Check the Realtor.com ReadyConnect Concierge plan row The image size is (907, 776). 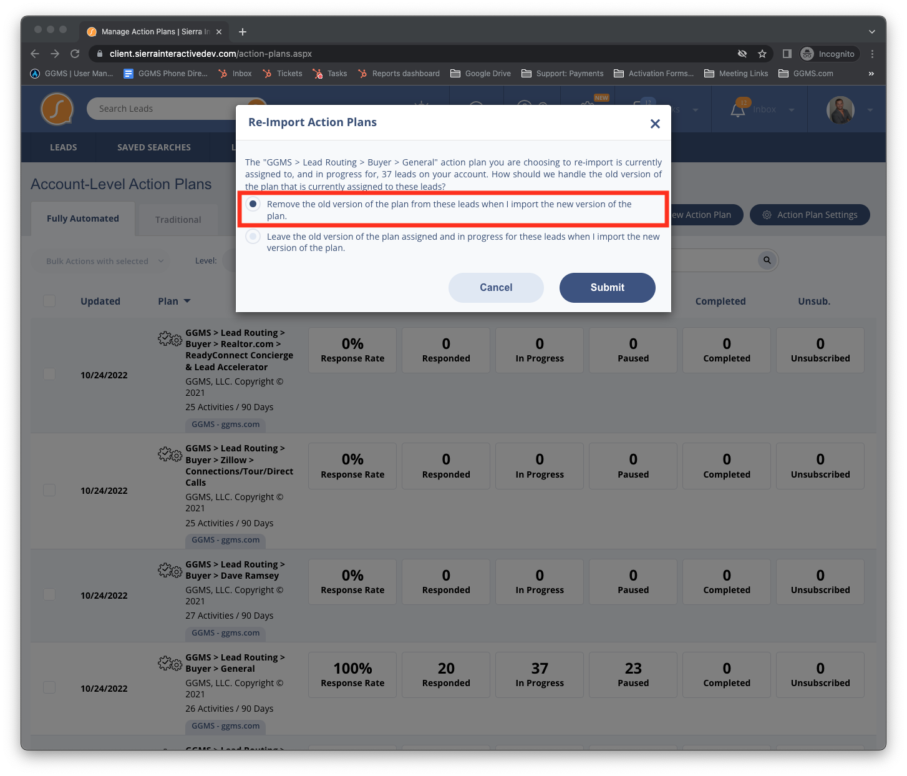point(49,374)
